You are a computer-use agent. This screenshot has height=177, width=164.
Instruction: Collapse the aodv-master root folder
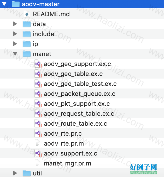pos(4,4)
